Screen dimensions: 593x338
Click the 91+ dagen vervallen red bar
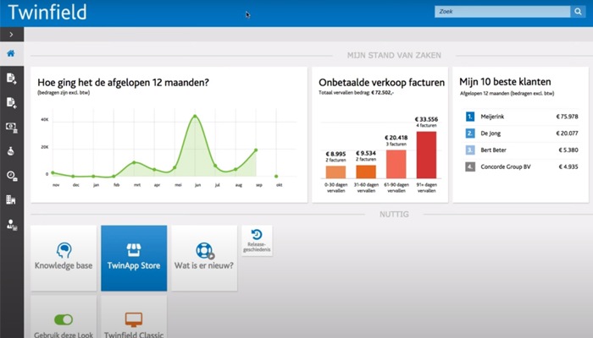426,155
